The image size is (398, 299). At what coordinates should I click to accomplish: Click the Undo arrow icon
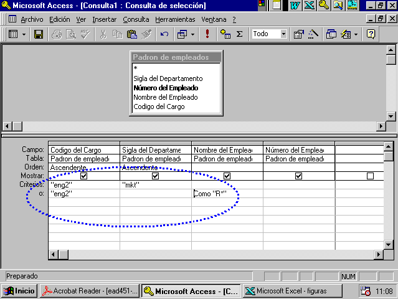tap(164, 34)
